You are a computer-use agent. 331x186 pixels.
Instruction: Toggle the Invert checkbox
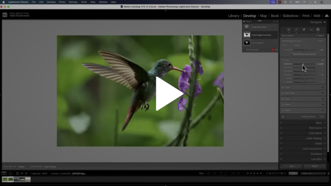pyautogui.click(x=317, y=36)
